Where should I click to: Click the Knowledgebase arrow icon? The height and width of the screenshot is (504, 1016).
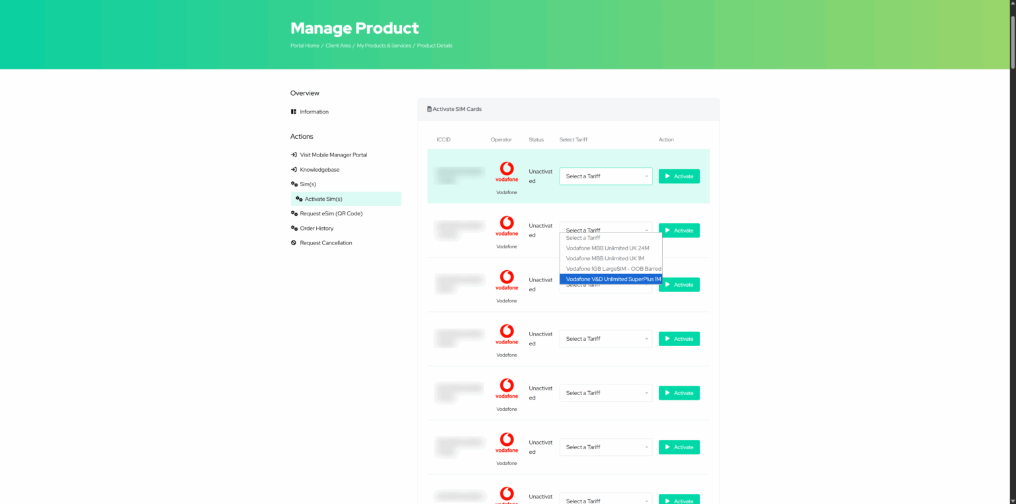(293, 169)
